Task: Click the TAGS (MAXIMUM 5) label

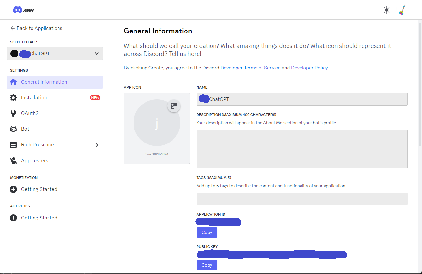Action: tap(214, 178)
